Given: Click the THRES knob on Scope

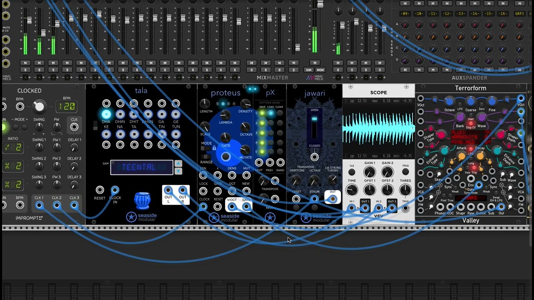Looking at the screenshot, I should tap(405, 190).
